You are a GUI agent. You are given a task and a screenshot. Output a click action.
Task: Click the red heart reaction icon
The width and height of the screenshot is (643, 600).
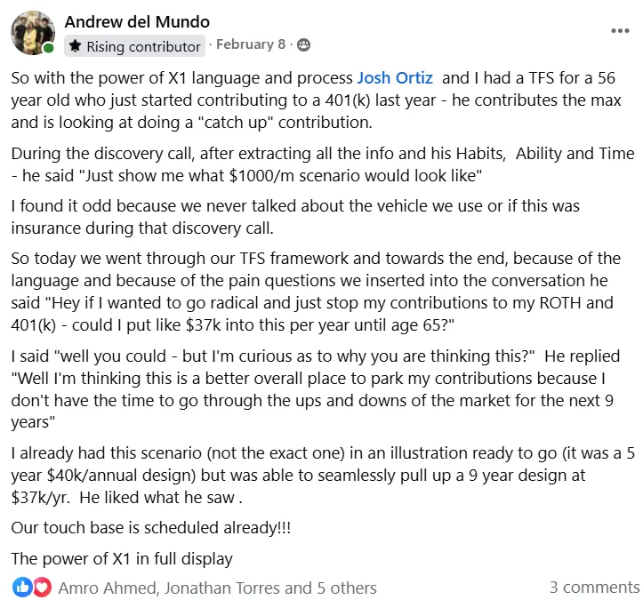coord(42,588)
